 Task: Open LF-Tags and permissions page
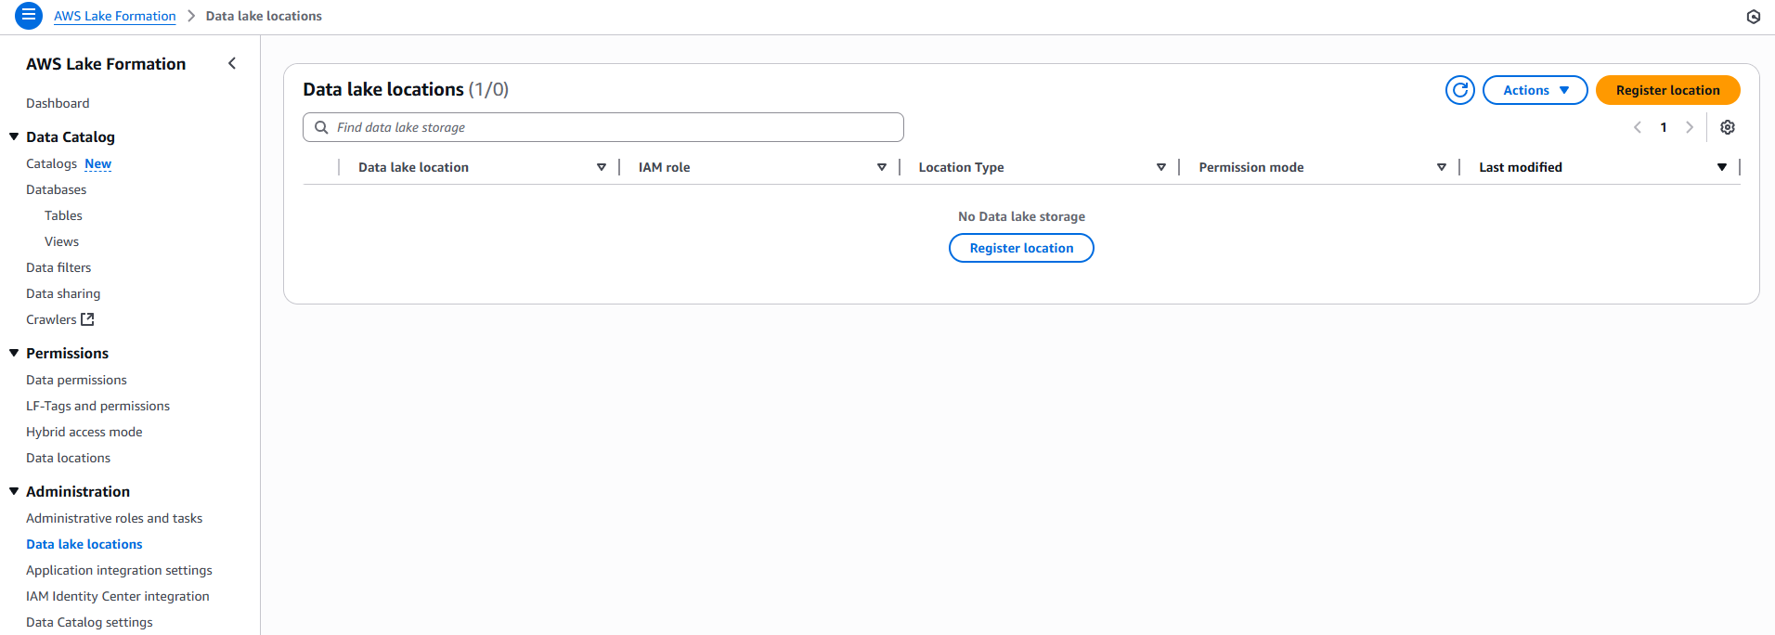[97, 406]
